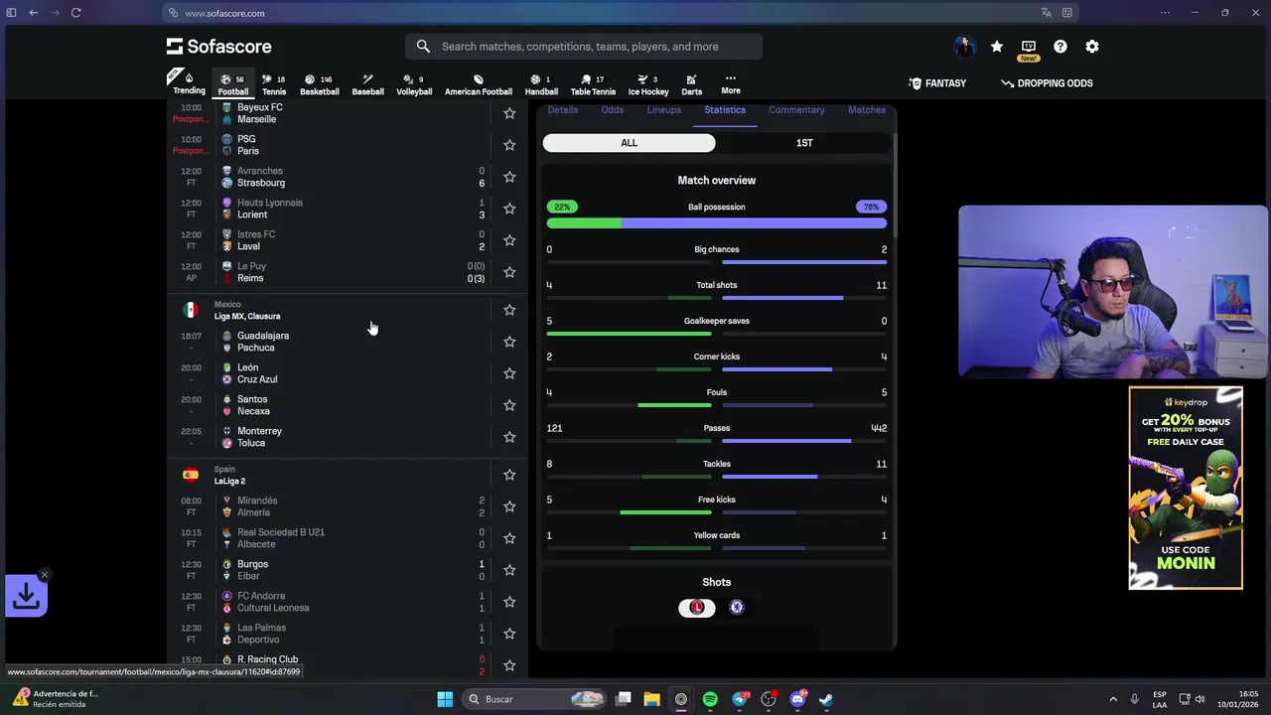
Task: Open the Trending sports section
Action: [x=189, y=83]
